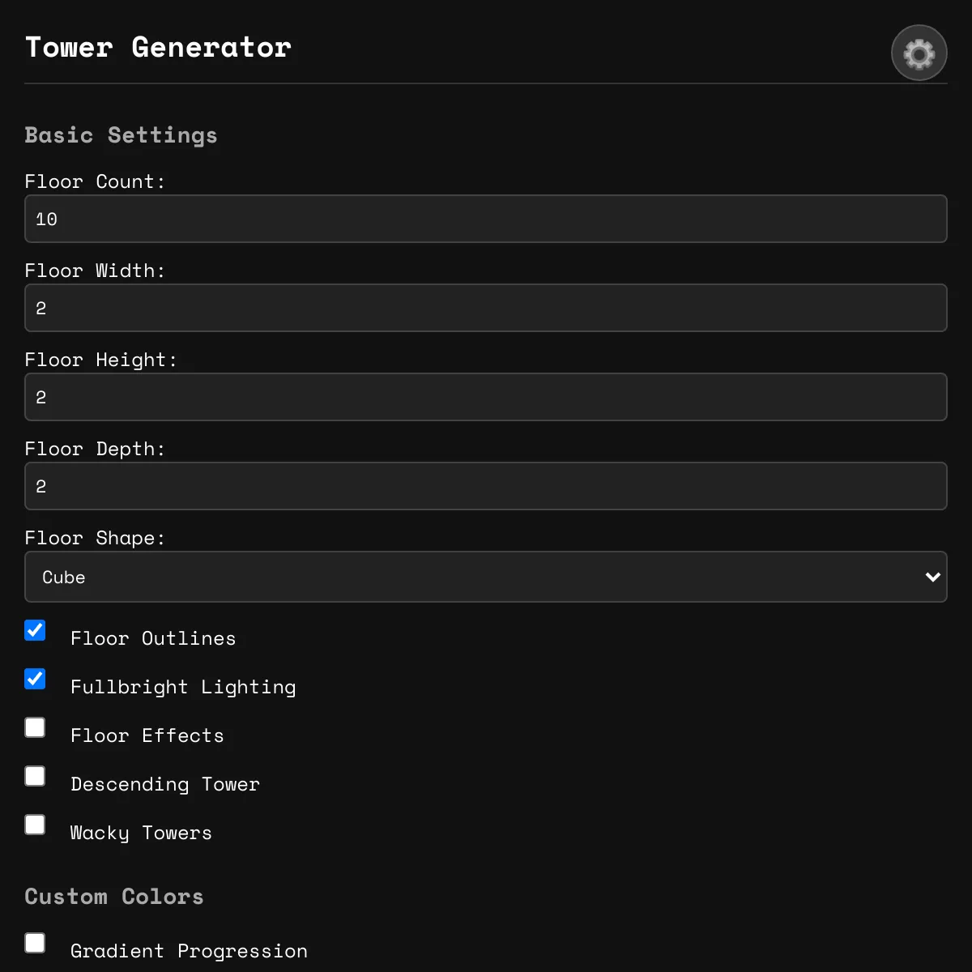Click the chevron arrow of Floor Shape dropdown
This screenshot has width=972, height=972.
932,577
